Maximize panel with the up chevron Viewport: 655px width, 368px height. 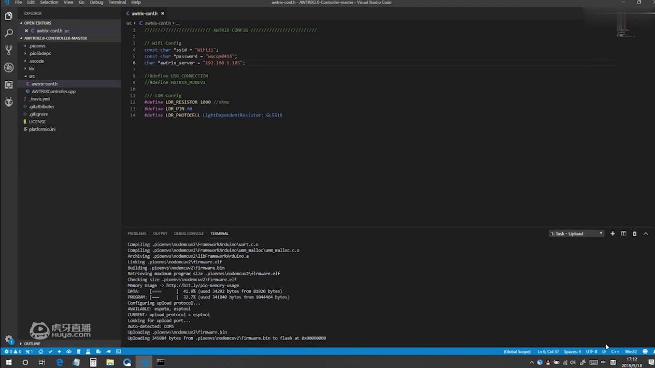tap(646, 233)
